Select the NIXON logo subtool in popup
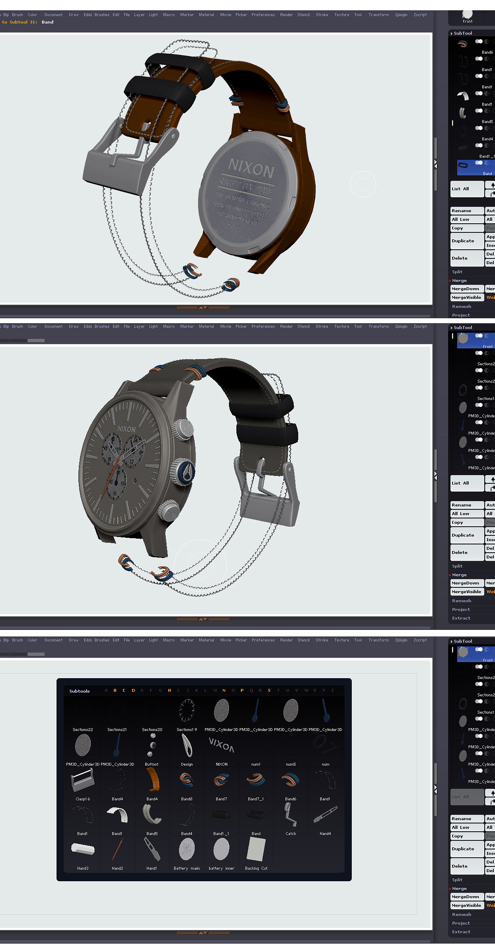 (x=222, y=749)
